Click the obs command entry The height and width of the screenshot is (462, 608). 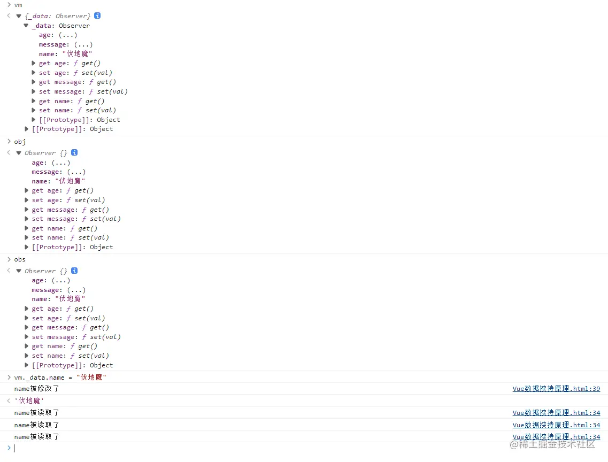pos(20,259)
